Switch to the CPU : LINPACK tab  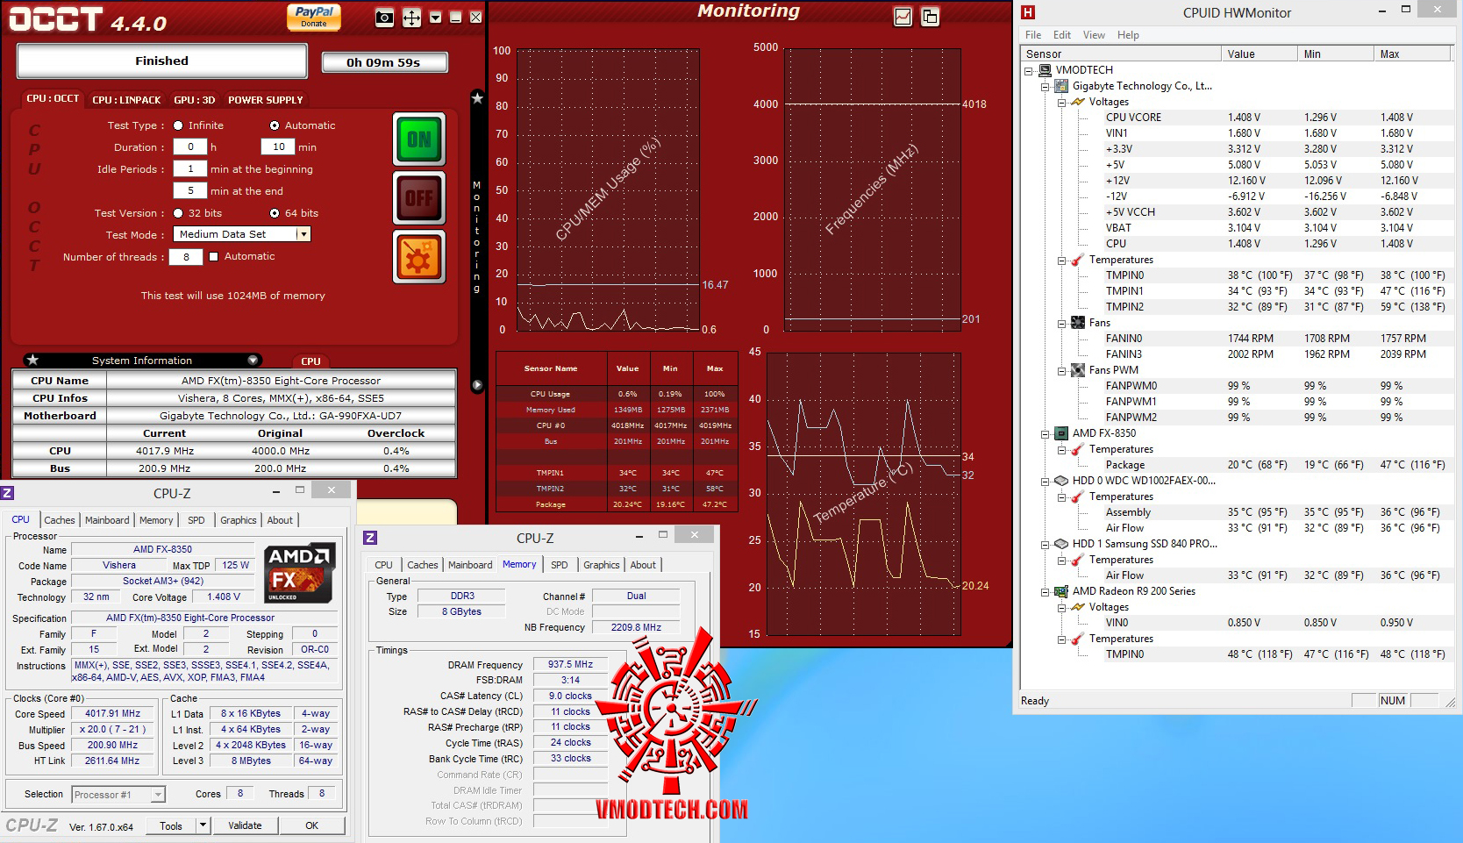coord(127,100)
